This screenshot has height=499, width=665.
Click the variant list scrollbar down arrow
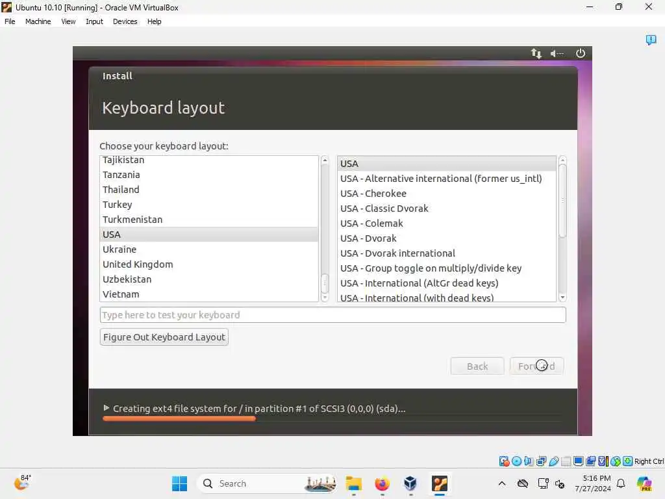pyautogui.click(x=562, y=298)
